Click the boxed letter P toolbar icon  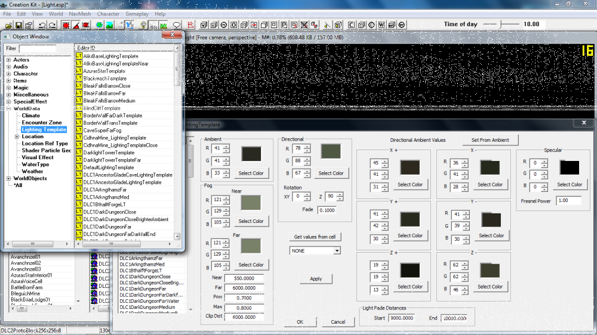[284, 25]
